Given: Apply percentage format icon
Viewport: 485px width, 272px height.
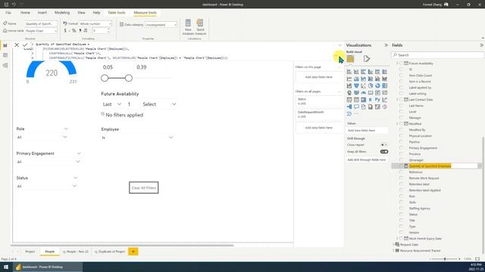Looking at the screenshot, I should [74, 30].
